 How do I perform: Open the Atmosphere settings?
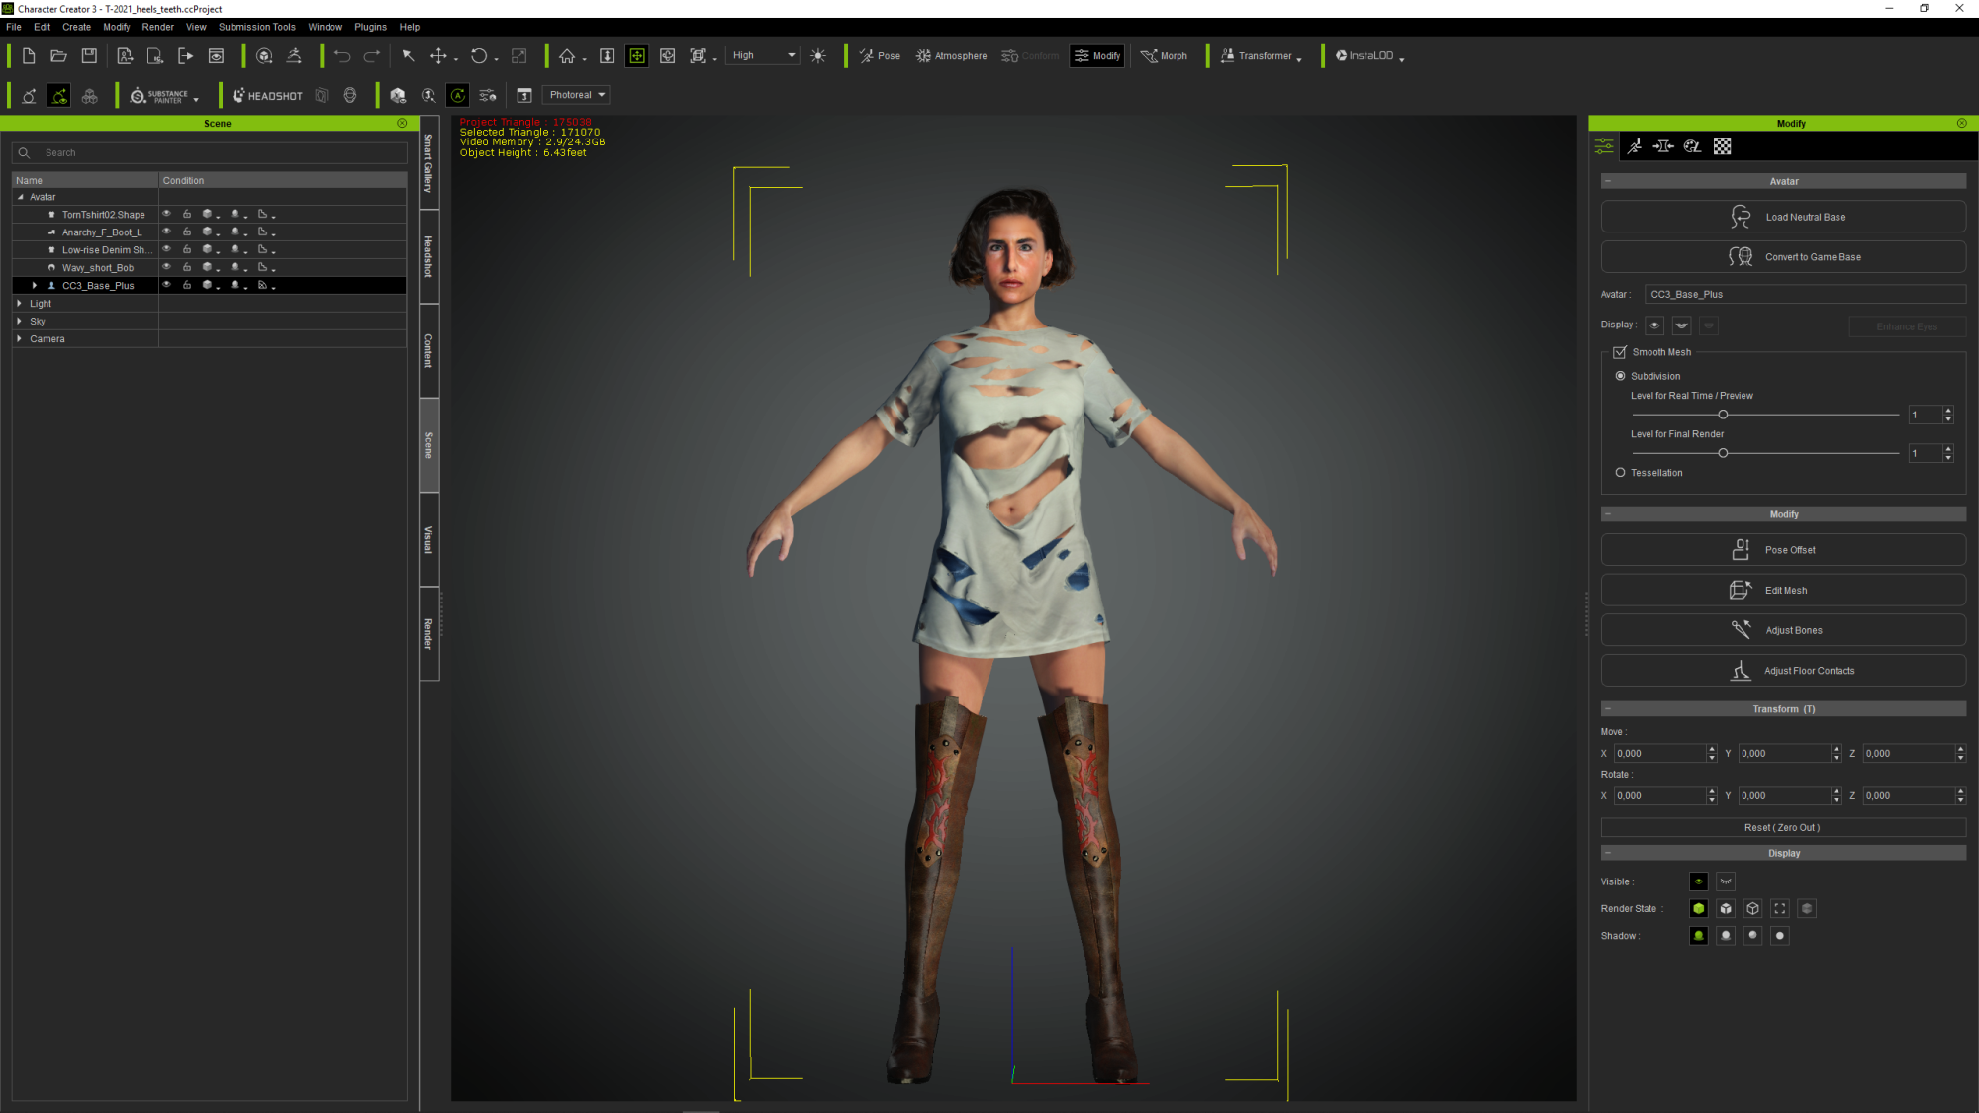(x=951, y=56)
